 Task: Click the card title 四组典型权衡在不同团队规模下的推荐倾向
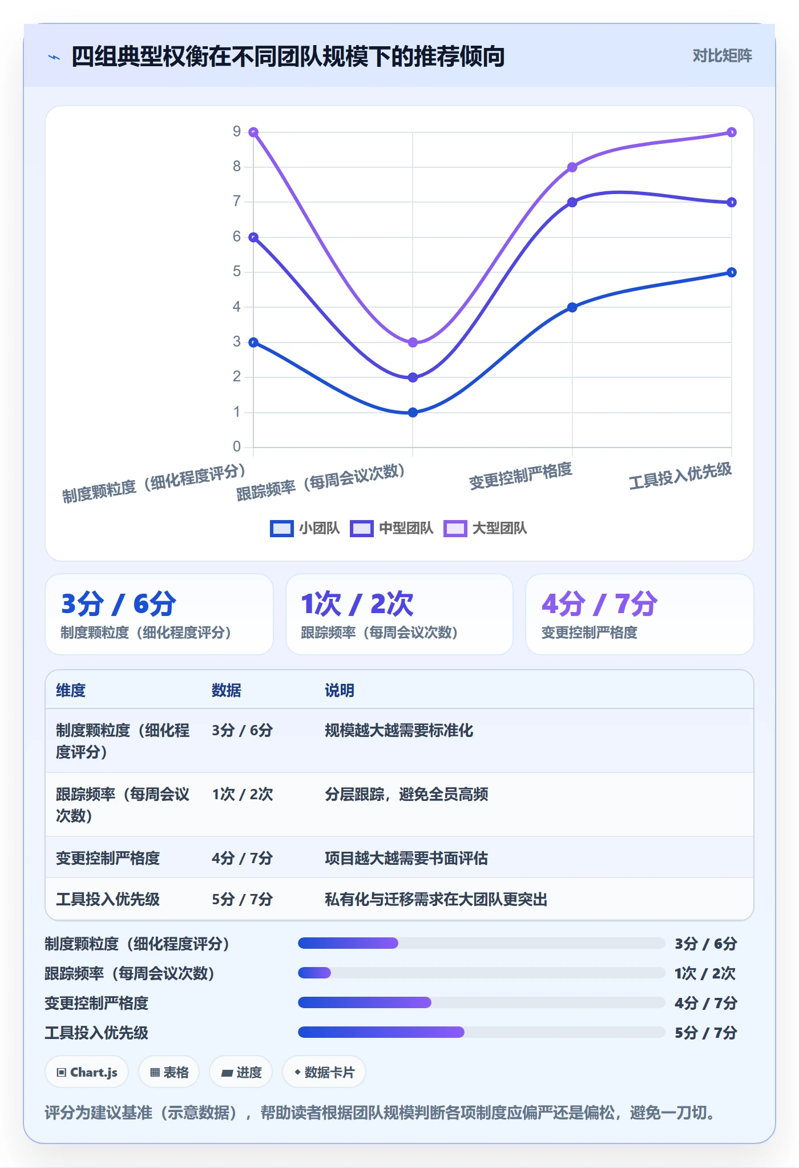click(x=288, y=57)
